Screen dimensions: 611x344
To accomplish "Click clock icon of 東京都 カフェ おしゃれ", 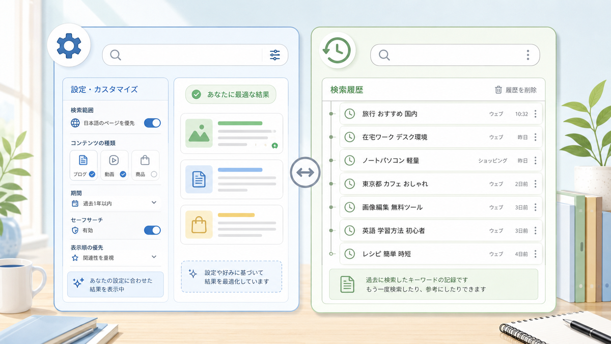I will click(x=349, y=183).
